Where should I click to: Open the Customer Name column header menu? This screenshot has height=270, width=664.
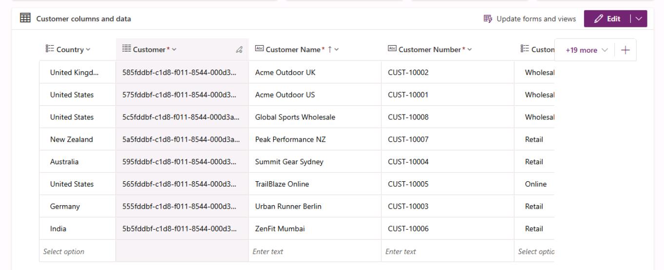pyautogui.click(x=341, y=50)
